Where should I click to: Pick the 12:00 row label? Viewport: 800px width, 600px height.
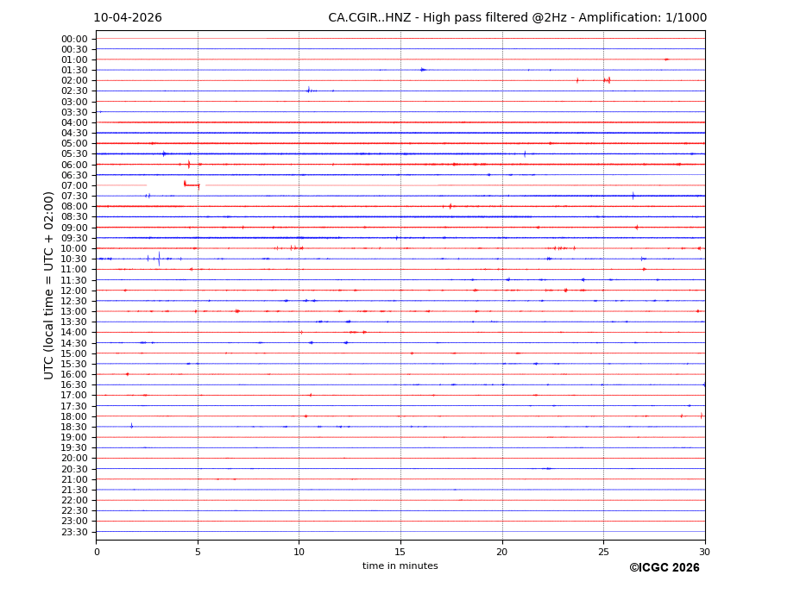point(74,291)
